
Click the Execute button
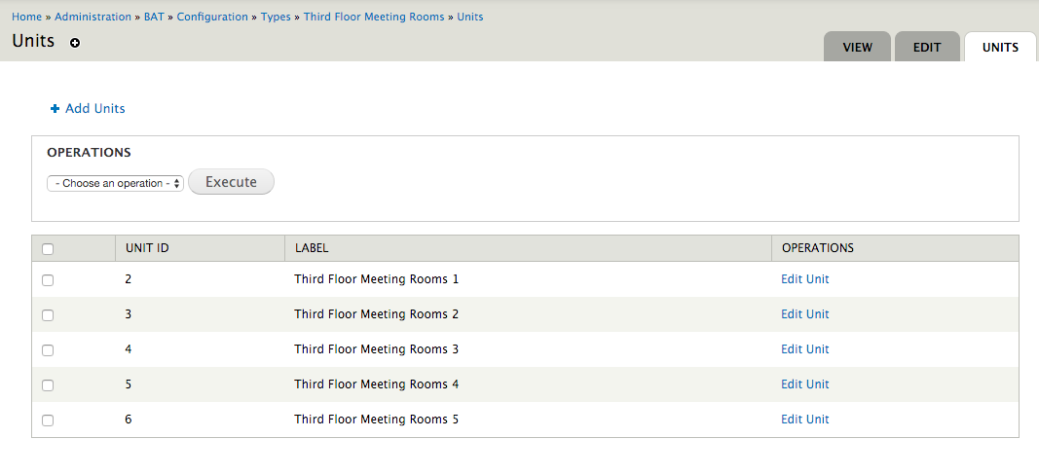click(x=231, y=181)
